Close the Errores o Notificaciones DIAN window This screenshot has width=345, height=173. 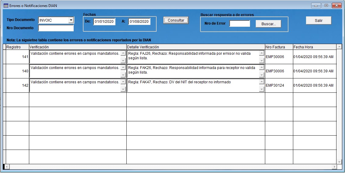tap(336, 5)
